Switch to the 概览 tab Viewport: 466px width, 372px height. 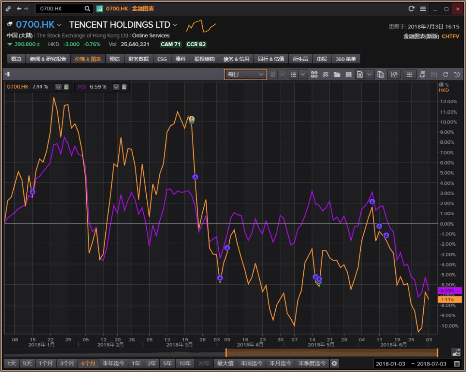(x=16, y=59)
